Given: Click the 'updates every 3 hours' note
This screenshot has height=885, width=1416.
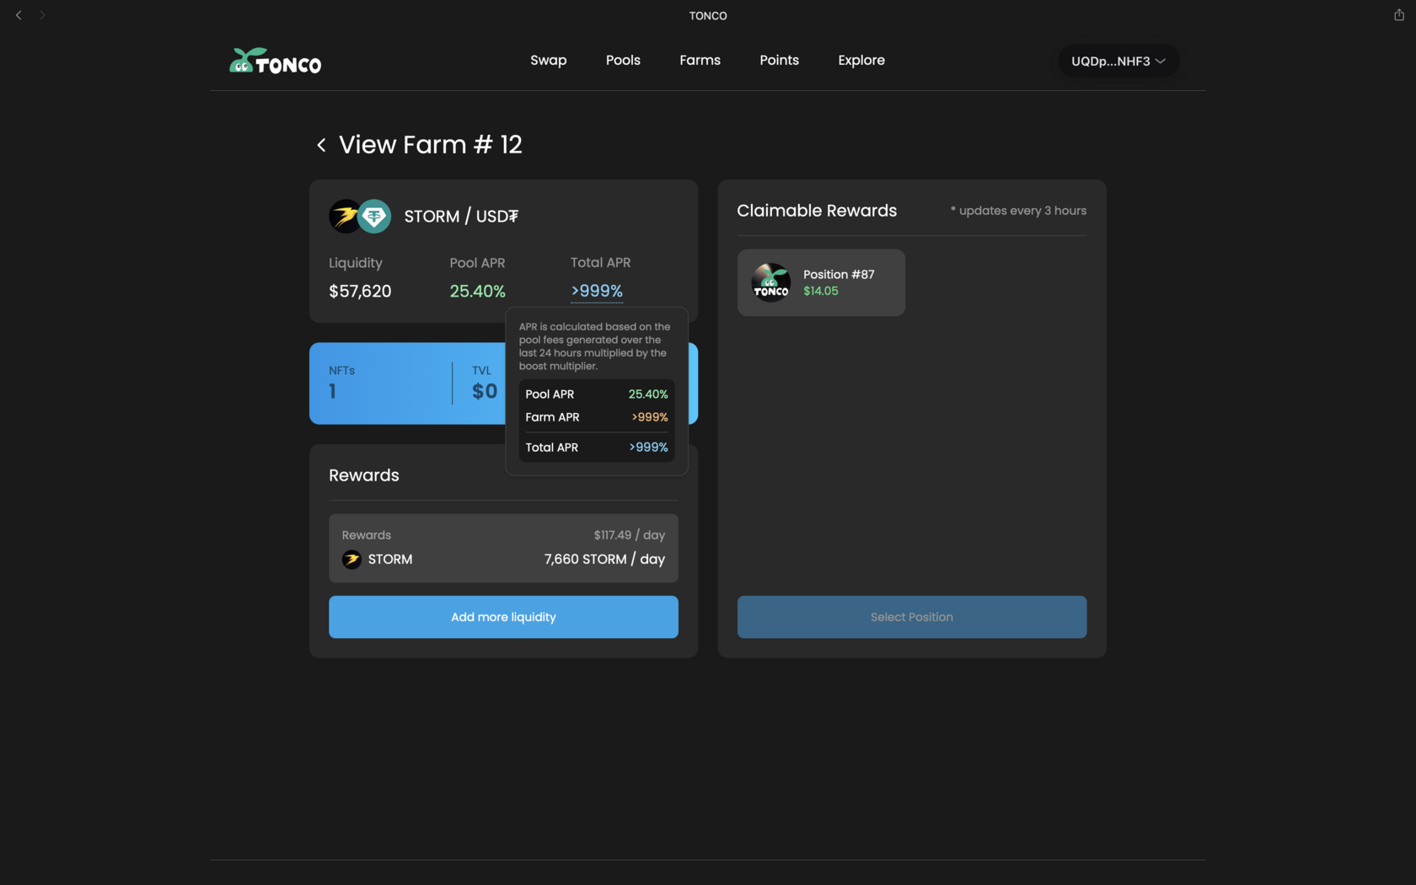Looking at the screenshot, I should tap(1018, 211).
